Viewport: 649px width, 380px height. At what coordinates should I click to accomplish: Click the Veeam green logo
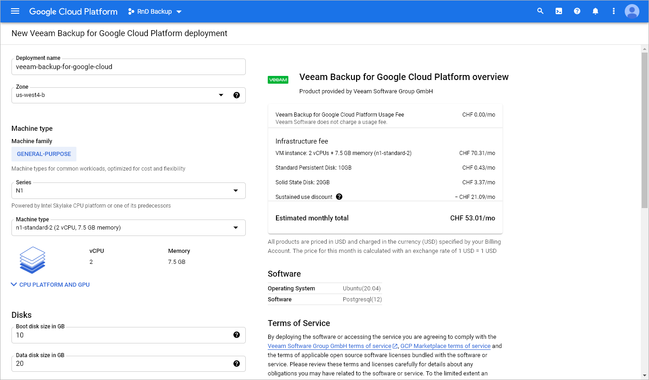pos(278,80)
